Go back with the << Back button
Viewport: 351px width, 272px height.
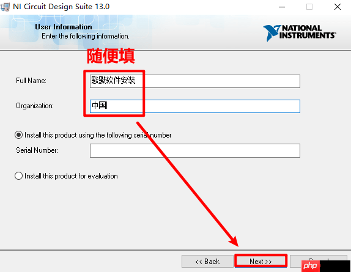pos(207,261)
